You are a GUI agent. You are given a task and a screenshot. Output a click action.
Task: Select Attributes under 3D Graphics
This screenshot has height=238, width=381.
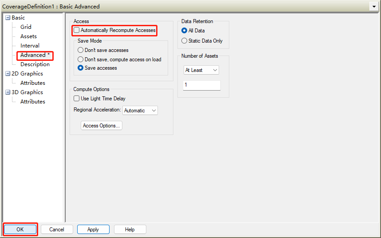32,102
